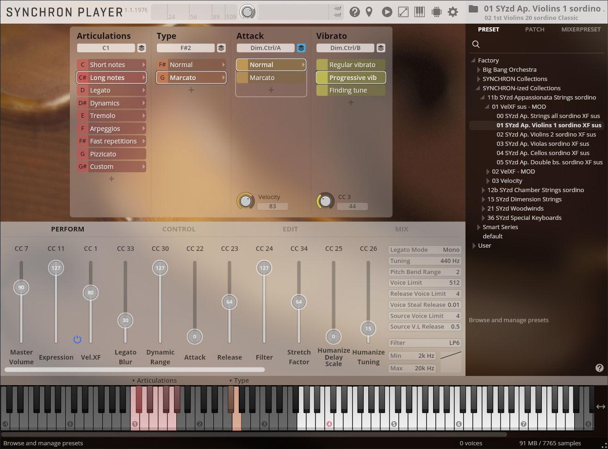Select Dynamics articulation
Viewport: 608px width, 449px height.
click(x=112, y=103)
